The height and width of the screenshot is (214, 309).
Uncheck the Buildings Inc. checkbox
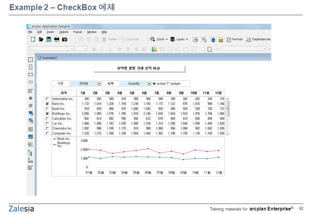47,114
